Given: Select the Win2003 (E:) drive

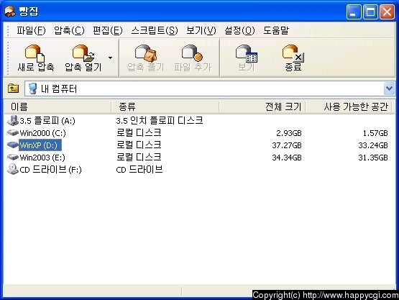Looking at the screenshot, I should tap(42, 158).
